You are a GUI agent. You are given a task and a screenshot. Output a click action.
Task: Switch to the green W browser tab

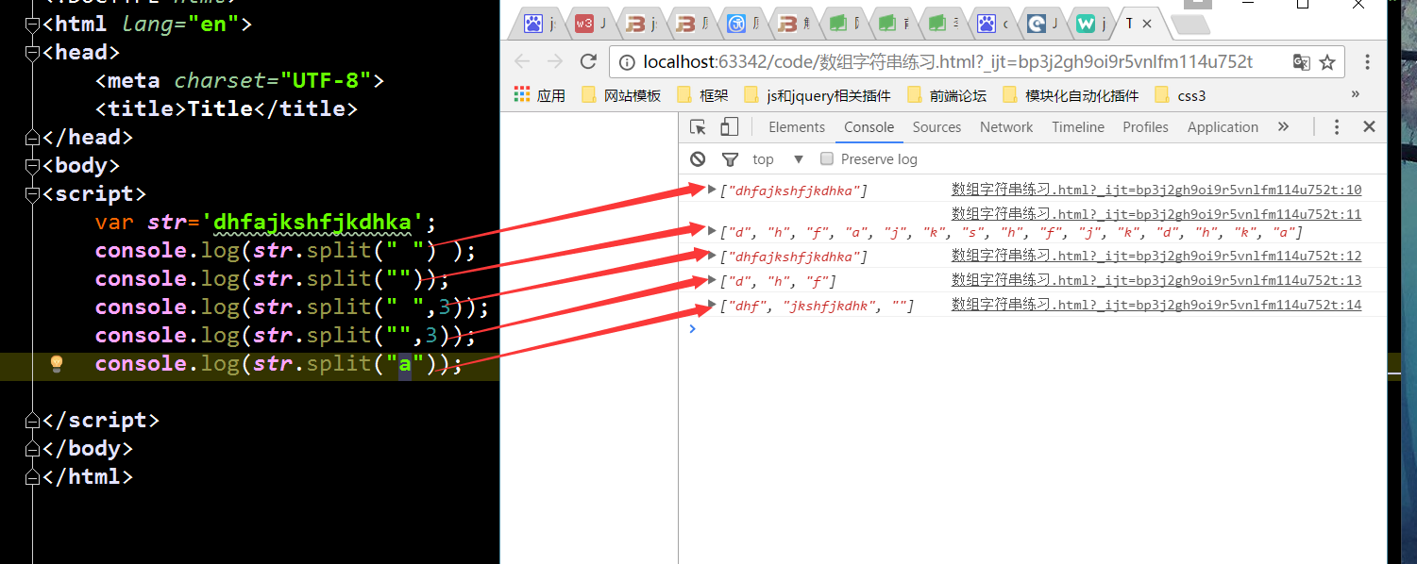tap(1089, 25)
